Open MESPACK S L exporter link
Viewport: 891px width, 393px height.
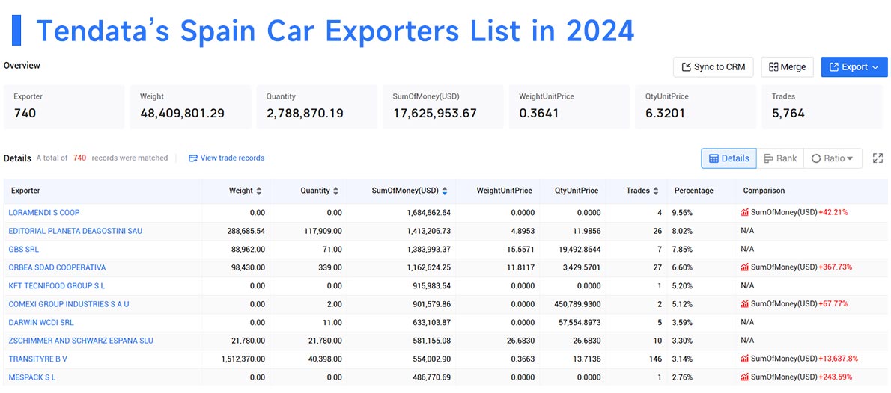tap(31, 377)
